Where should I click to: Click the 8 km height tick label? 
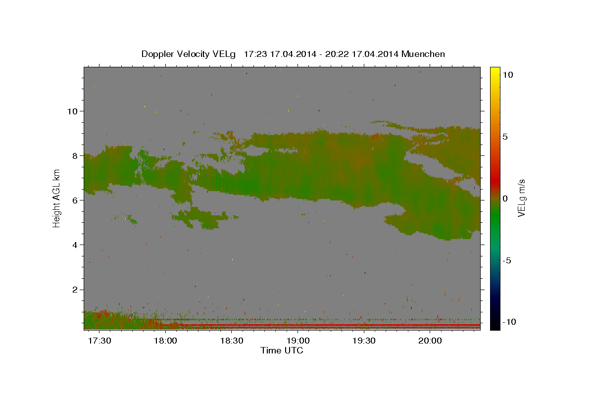75,155
